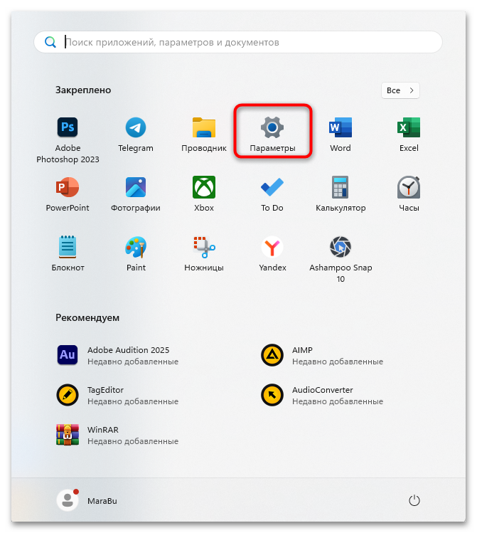
Task: Open To Do app icon
Action: [272, 187]
